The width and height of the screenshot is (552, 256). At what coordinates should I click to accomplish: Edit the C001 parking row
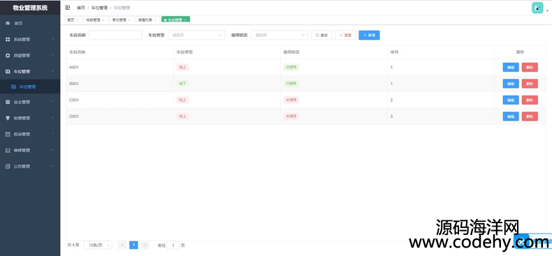pyautogui.click(x=511, y=100)
